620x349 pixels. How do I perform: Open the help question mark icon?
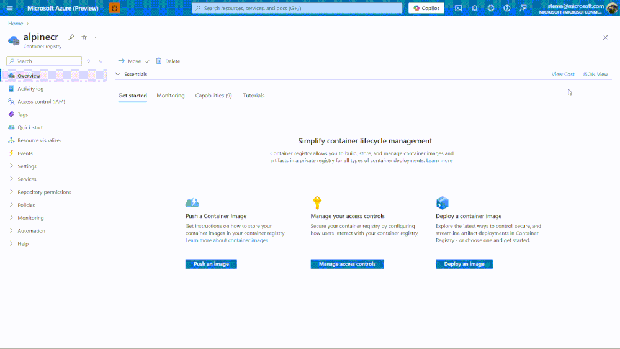[507, 8]
